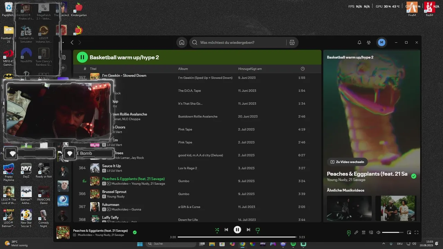443x249 pixels.
Task: Go back with the left chevron
Action: click(x=72, y=42)
